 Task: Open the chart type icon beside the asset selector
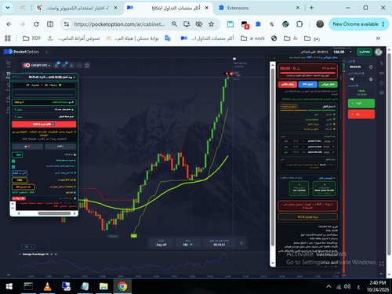(56, 65)
